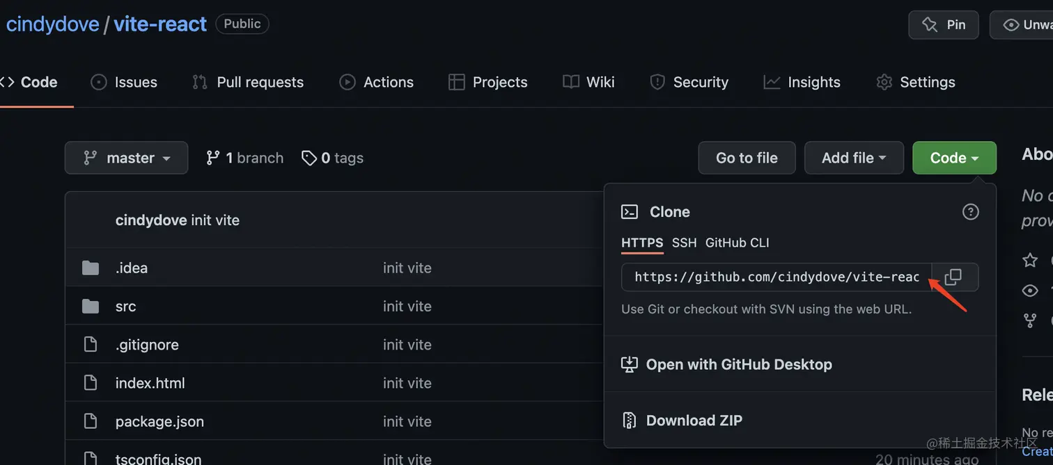1053x465 pixels.
Task: Open init vite commit for index.html row
Action: [x=407, y=383]
